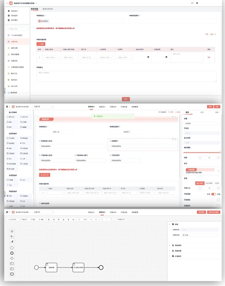This screenshot has width=225, height=286.
Task: Click the 发起申请 task node in flow diagram
Action: click(51, 267)
